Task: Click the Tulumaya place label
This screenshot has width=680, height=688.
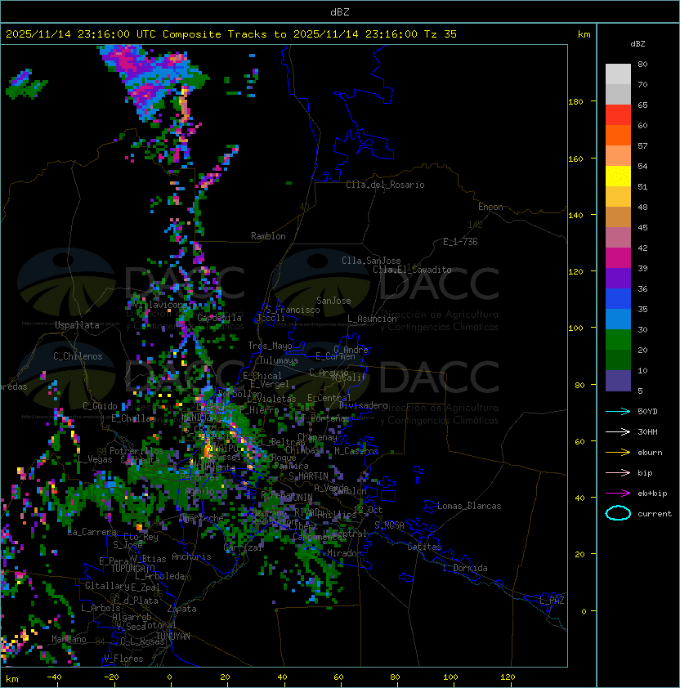Action: pos(279,360)
